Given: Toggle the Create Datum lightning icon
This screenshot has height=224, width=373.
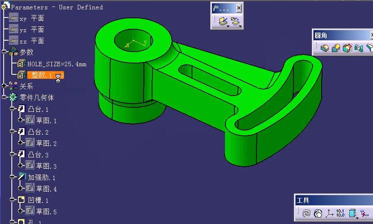Looking at the screenshot, I should click(x=364, y=213).
